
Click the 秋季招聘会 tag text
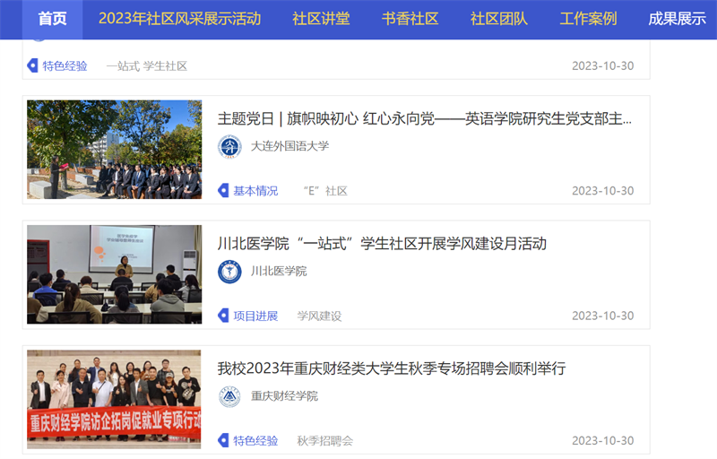(x=325, y=441)
